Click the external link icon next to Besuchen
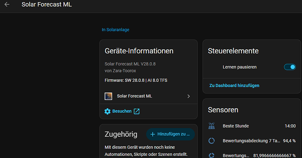Viewport: 302px width, 158px height. point(137,111)
